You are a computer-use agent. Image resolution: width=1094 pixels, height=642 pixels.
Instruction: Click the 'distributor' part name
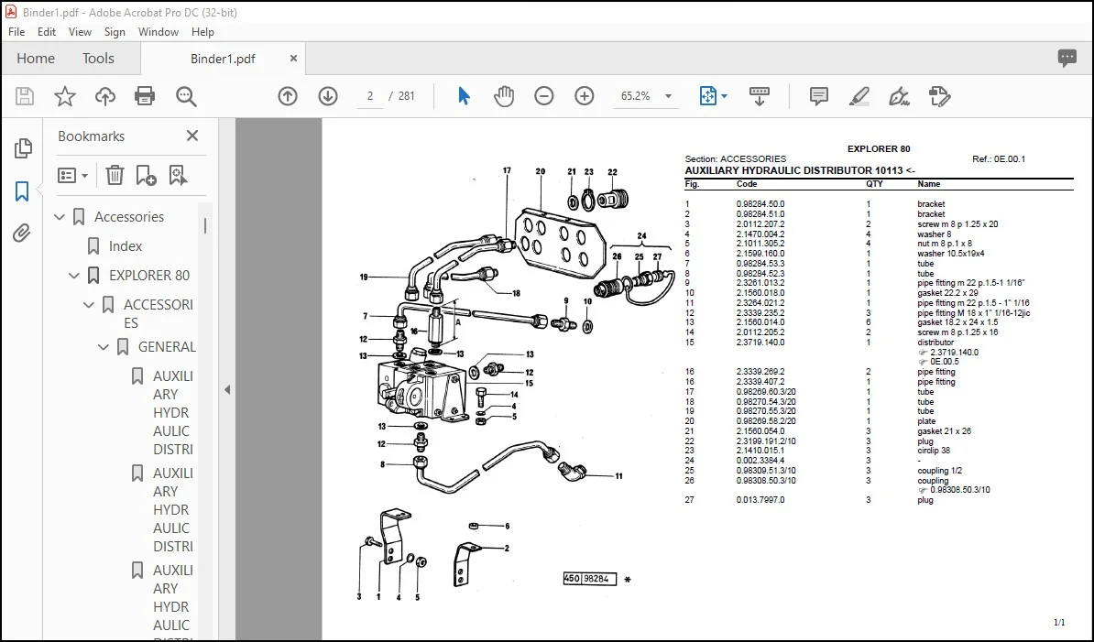click(935, 343)
